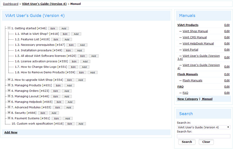Edit All about ViArt Software licenses
The width and height of the screenshot is (233, 149).
tap(82, 56)
